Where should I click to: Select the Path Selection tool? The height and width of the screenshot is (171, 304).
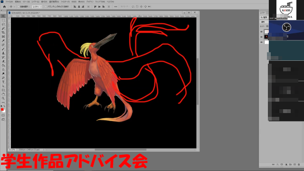point(3,86)
